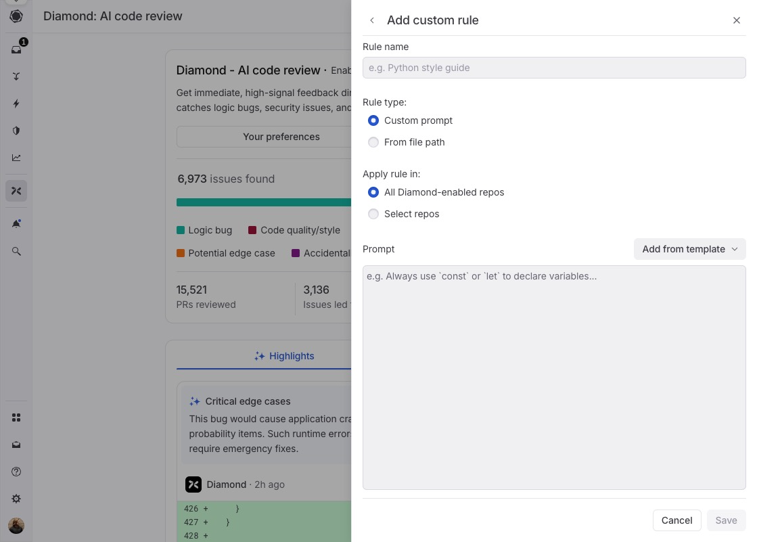
Task: Open the Add from template dropdown
Action: (689, 249)
